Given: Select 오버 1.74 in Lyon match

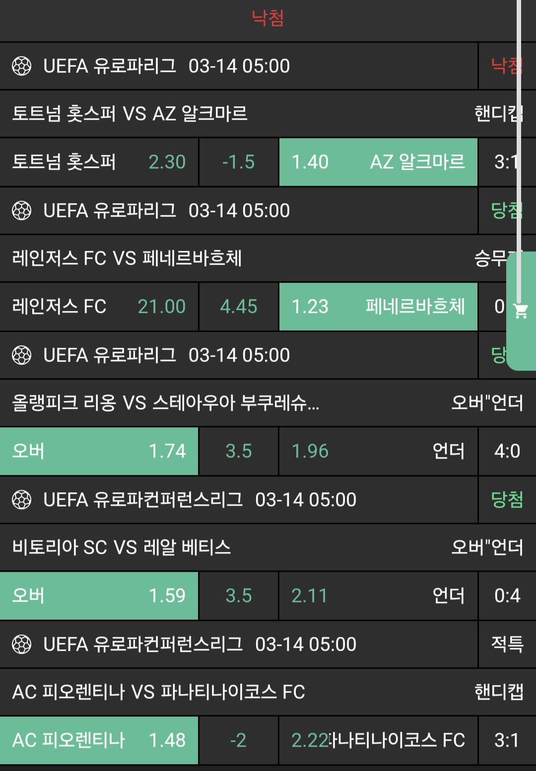Looking at the screenshot, I should point(99,451).
